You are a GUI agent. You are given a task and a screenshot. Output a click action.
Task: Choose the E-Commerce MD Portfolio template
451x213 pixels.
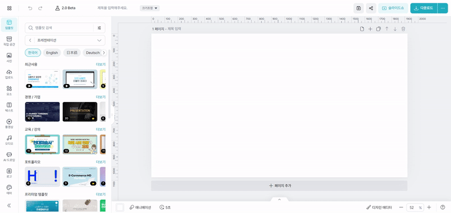(80, 176)
